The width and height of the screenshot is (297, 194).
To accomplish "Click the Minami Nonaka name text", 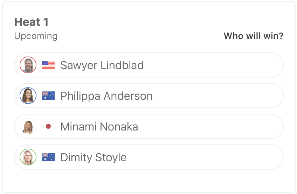I will point(99,127).
